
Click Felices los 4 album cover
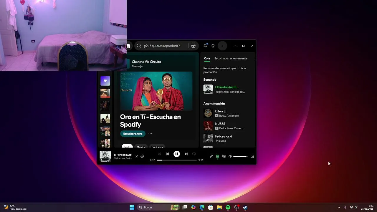point(208,138)
